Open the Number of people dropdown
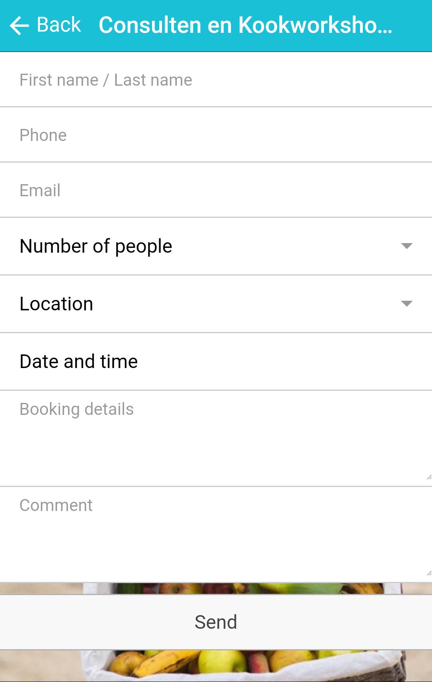 [x=200, y=246]
